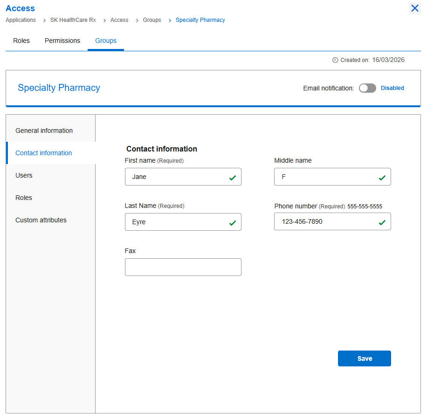Image resolution: width=427 pixels, height=420 pixels.
Task: Go to Groups breadcrumb link
Action: (152, 20)
